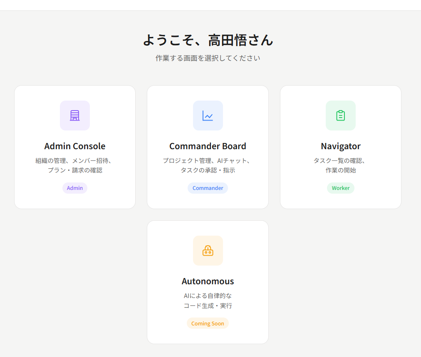The width and height of the screenshot is (421, 357).
Task: Click the text タスク一覧の確認、
Action: pyautogui.click(x=339, y=161)
